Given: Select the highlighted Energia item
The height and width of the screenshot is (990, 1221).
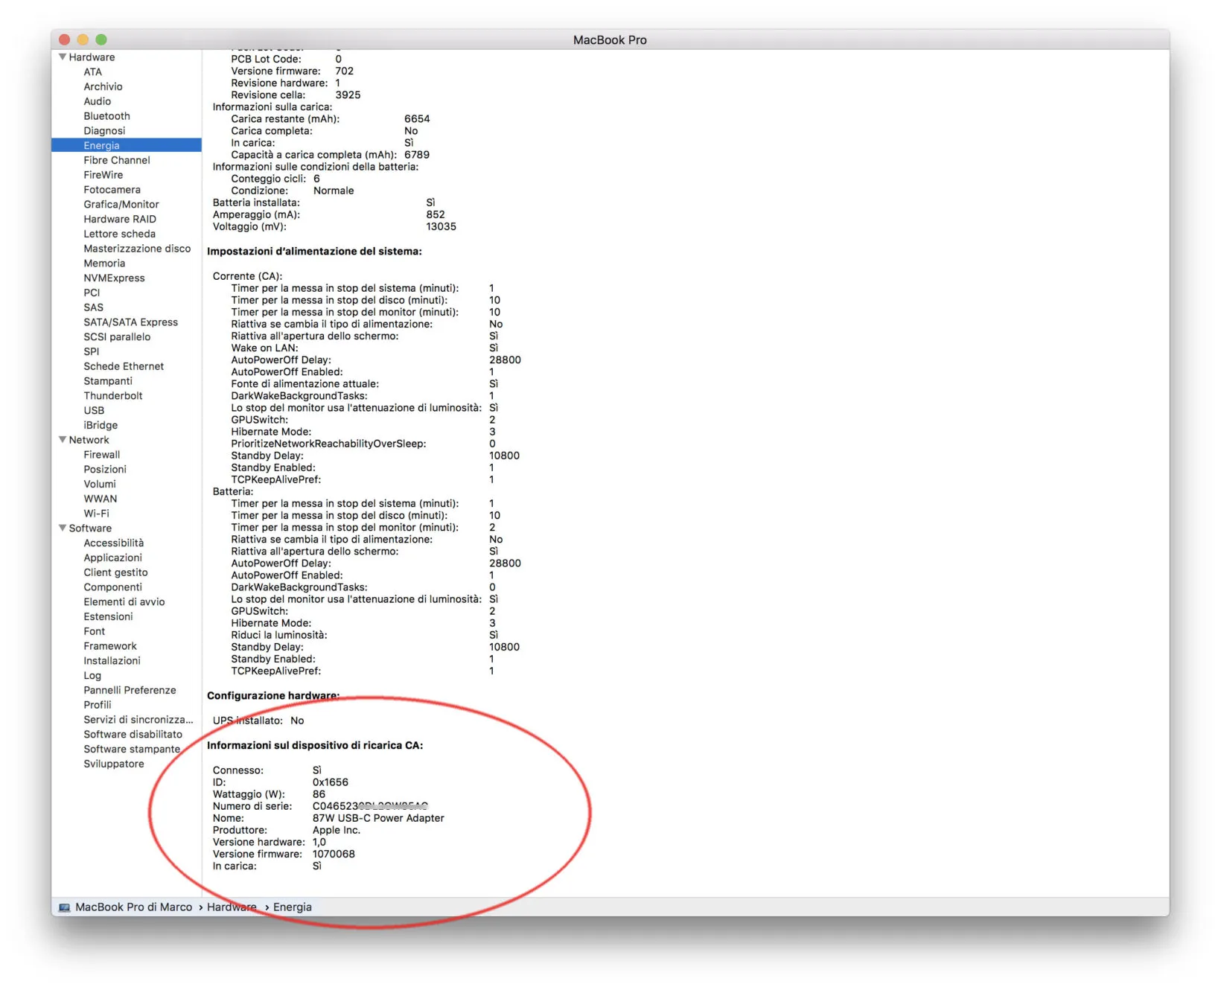Looking at the screenshot, I should 127,146.
